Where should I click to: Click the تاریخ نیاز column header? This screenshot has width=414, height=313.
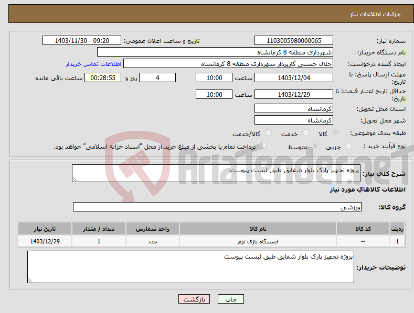pyautogui.click(x=45, y=229)
